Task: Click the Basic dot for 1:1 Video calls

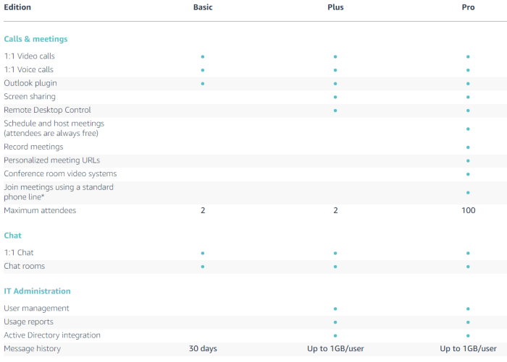Action: 203,56
